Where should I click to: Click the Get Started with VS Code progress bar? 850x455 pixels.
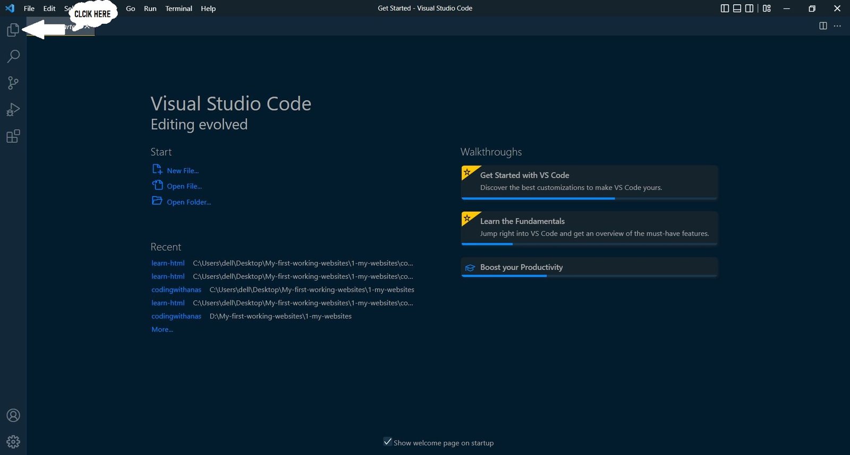(x=590, y=198)
